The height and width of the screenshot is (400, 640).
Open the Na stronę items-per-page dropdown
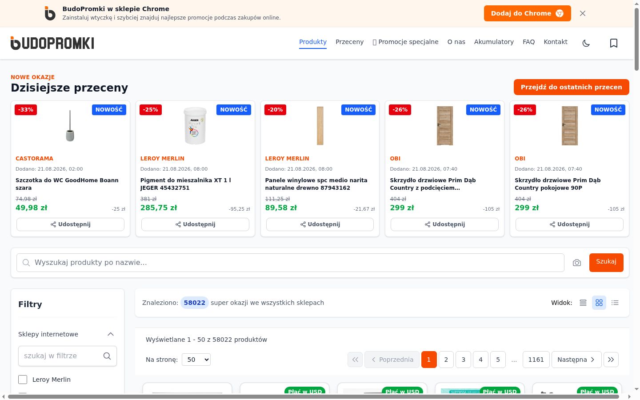tap(196, 360)
